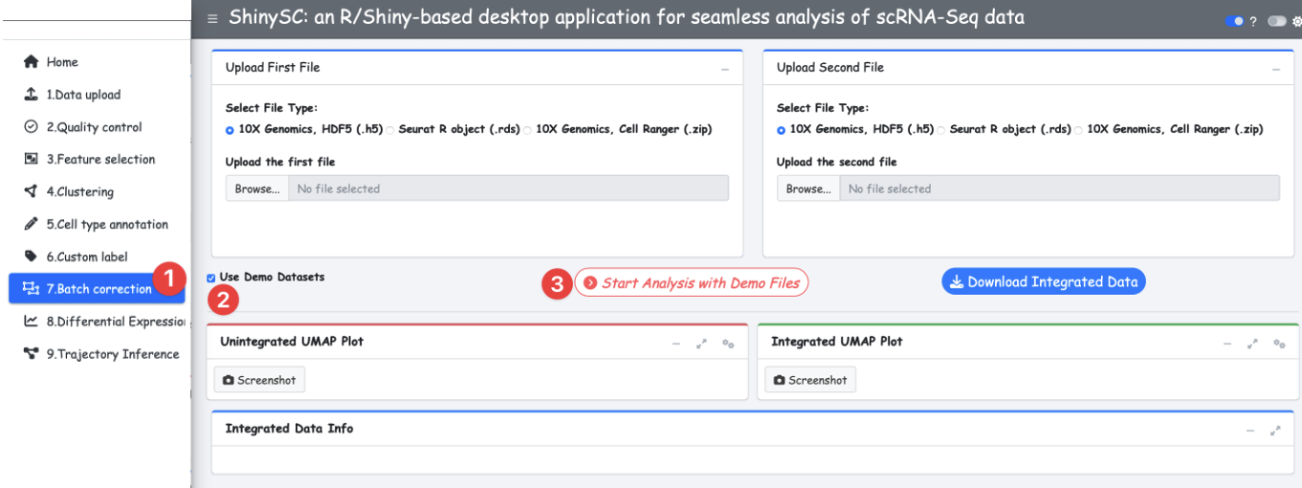Maximize the Integrated Data Info panel
The height and width of the screenshot is (488, 1302).
pos(1275,431)
